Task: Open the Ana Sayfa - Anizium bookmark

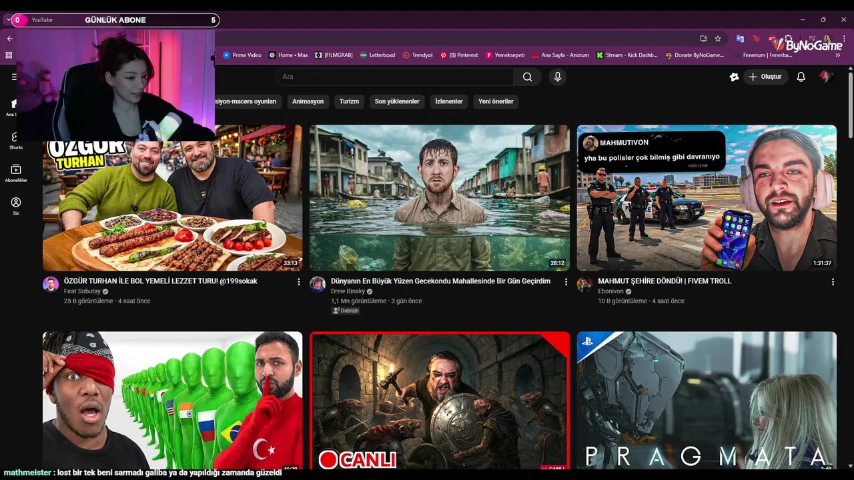Action: pyautogui.click(x=560, y=55)
